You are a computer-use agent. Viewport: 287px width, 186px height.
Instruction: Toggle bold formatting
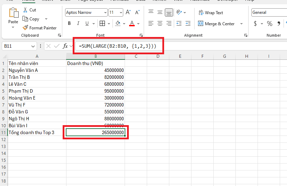69,24
